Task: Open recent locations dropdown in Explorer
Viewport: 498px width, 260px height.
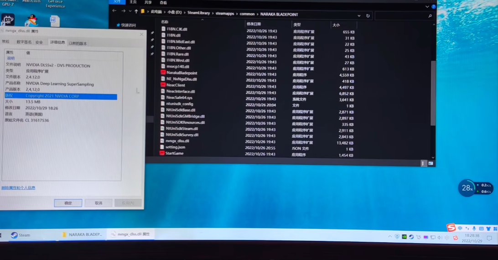Action: click(130, 11)
